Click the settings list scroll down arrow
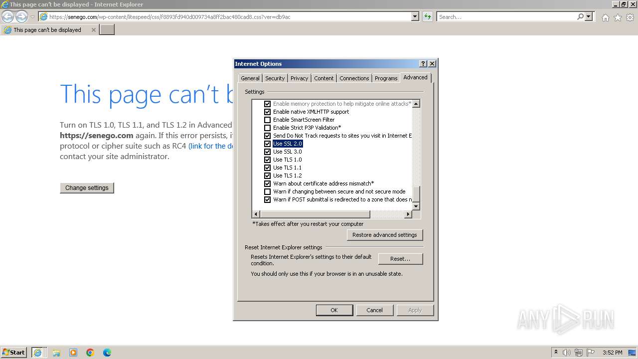Image resolution: width=638 pixels, height=359 pixels. tap(416, 206)
